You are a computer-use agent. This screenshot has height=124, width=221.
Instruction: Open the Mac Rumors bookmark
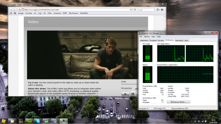(x=73, y=13)
